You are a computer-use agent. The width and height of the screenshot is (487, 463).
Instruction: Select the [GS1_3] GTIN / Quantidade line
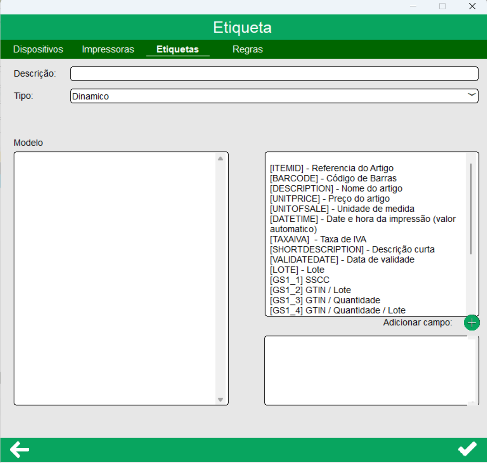325,300
